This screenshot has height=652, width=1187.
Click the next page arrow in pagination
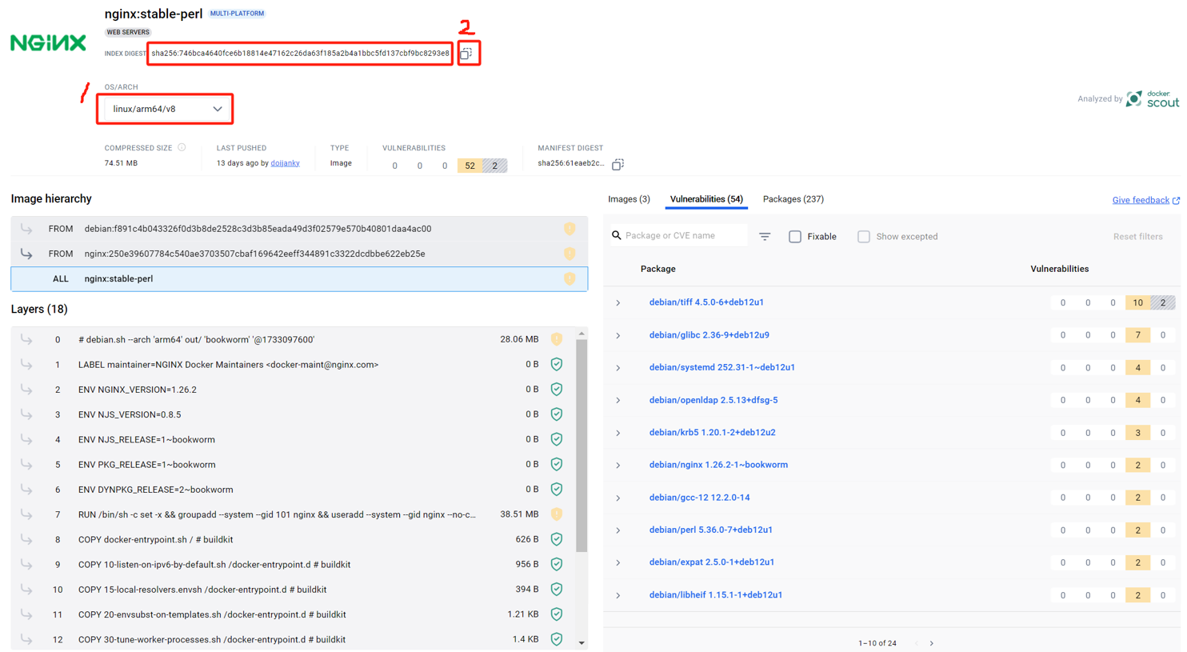932,643
